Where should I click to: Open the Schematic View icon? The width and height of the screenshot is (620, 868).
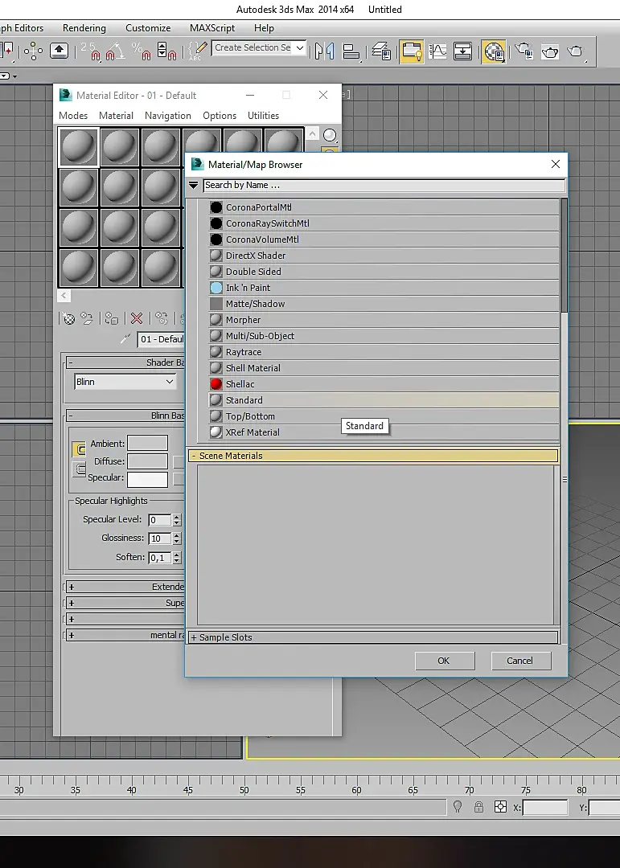462,51
